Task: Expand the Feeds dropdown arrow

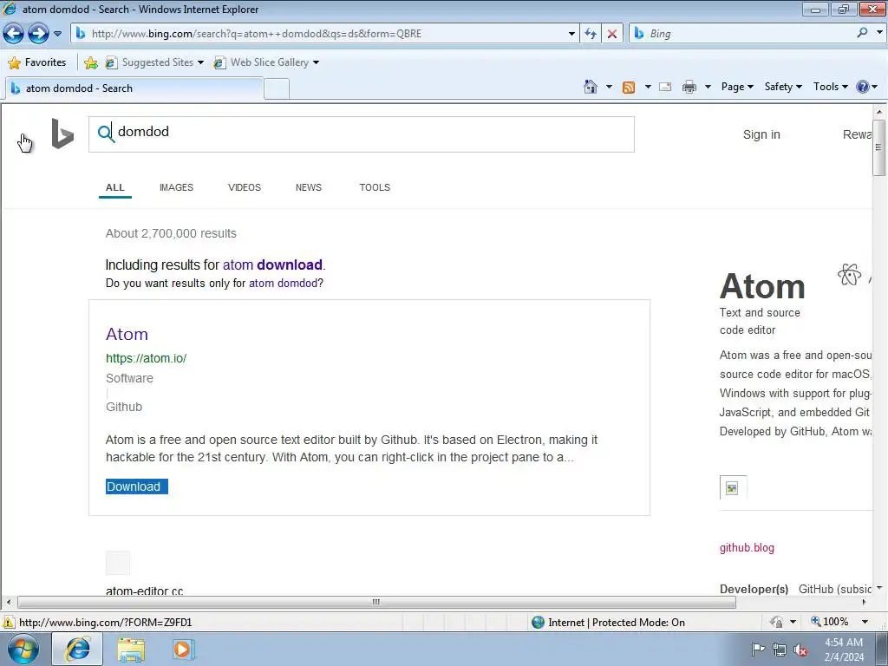Action: coord(648,87)
